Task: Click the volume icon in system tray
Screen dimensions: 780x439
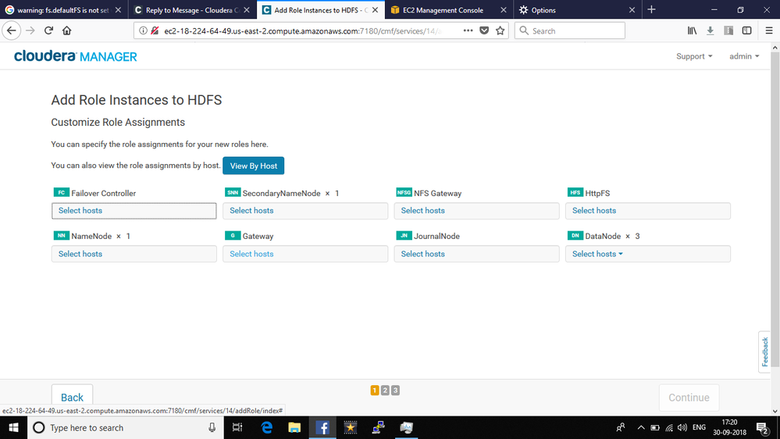Action: click(682, 427)
